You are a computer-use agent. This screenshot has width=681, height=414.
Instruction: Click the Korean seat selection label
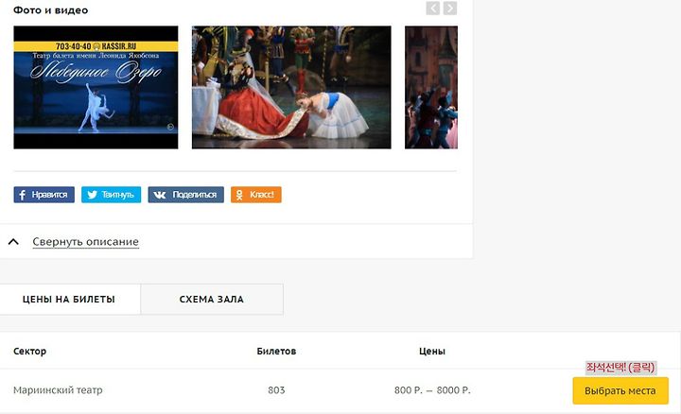point(620,368)
